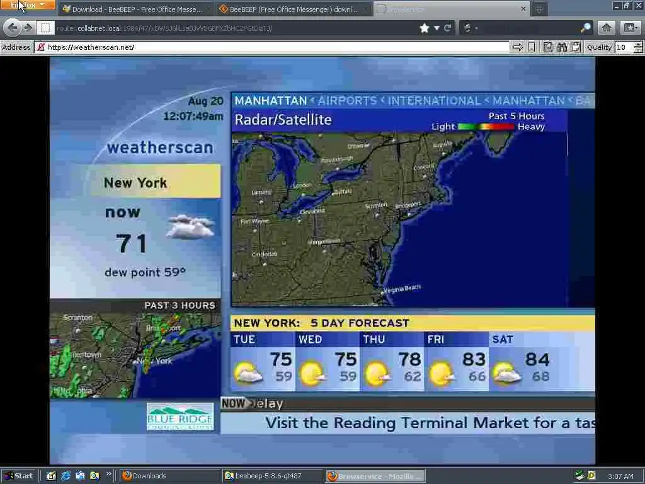645x484 pixels.
Task: Click the SAT high temperature 84
Action: pyautogui.click(x=537, y=359)
